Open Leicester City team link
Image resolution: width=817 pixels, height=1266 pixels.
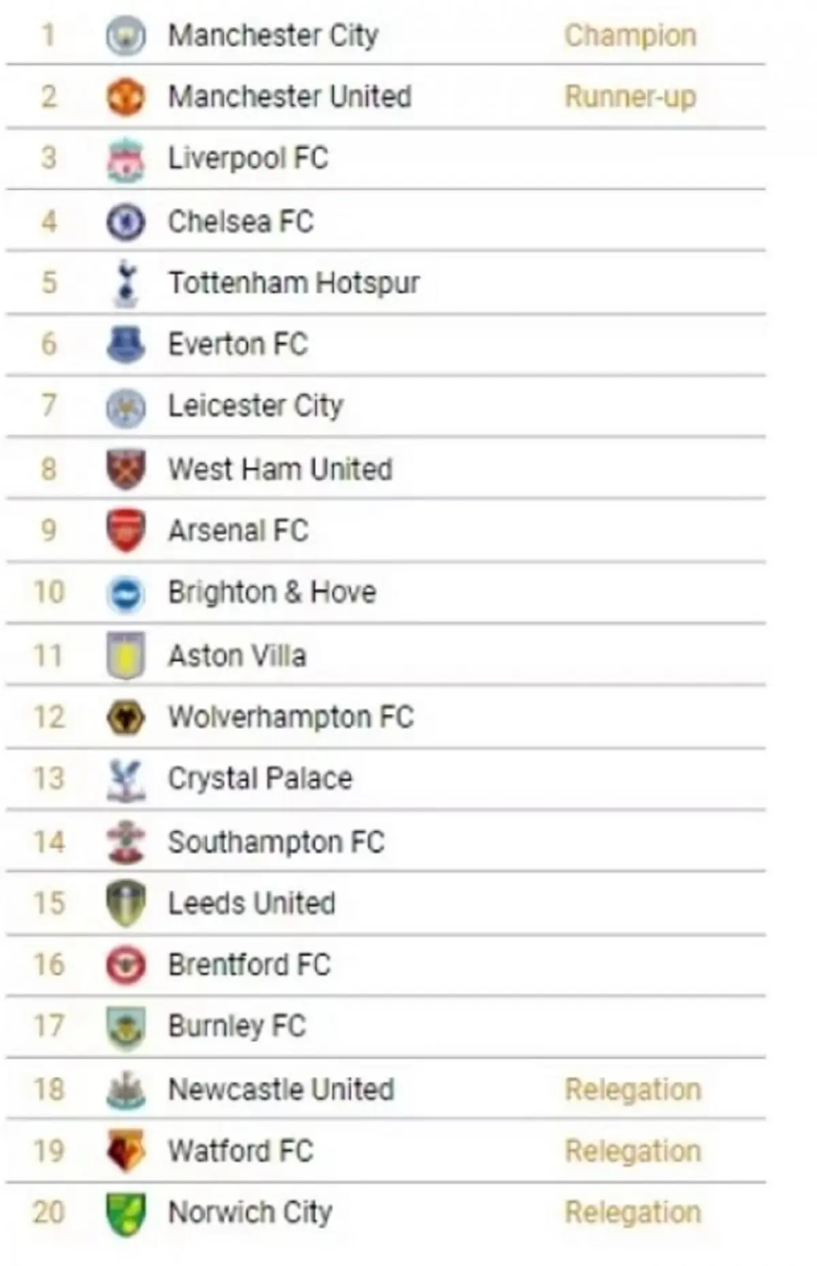[256, 406]
